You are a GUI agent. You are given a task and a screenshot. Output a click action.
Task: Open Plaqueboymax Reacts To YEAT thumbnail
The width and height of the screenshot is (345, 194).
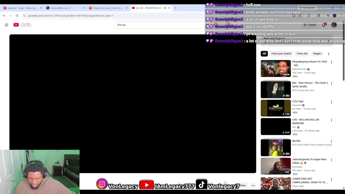click(x=276, y=68)
